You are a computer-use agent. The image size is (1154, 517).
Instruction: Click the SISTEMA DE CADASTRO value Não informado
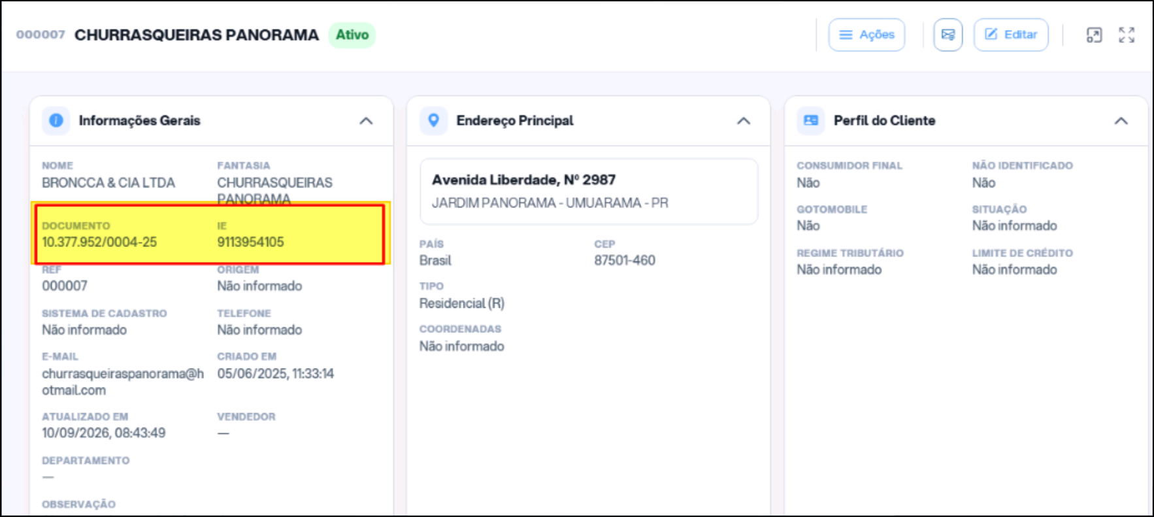click(x=84, y=330)
